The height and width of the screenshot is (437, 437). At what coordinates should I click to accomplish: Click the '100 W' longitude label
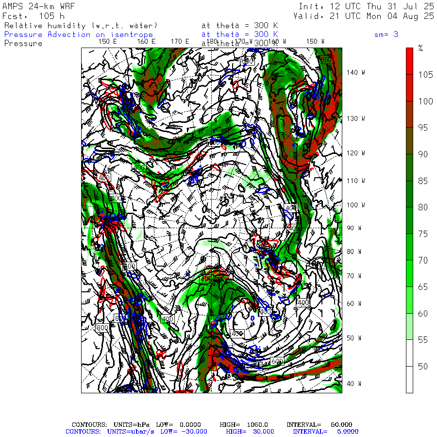coord(356,205)
